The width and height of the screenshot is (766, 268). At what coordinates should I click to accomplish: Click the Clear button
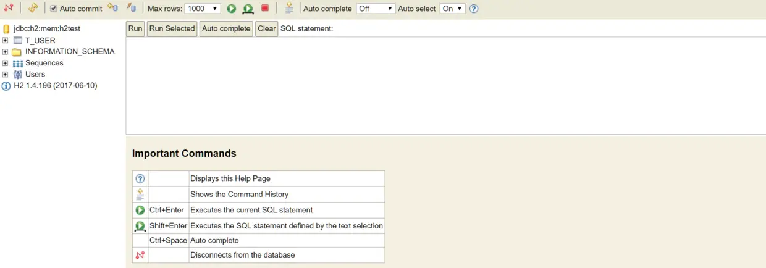coord(267,29)
